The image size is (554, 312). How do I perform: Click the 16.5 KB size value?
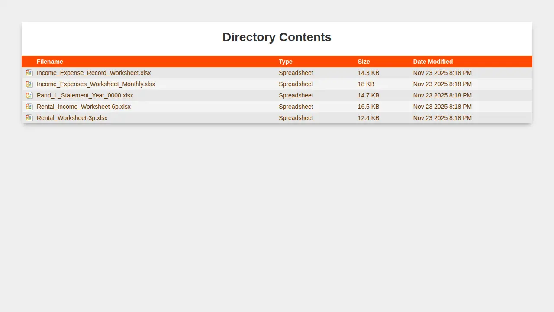[x=369, y=107]
